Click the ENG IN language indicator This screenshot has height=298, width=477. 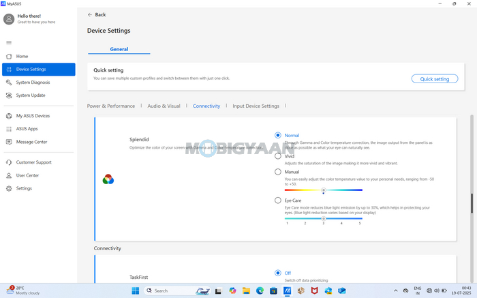point(417,290)
